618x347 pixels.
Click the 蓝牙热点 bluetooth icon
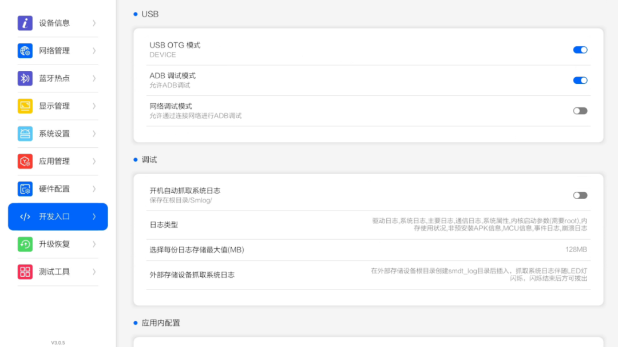pyautogui.click(x=25, y=78)
